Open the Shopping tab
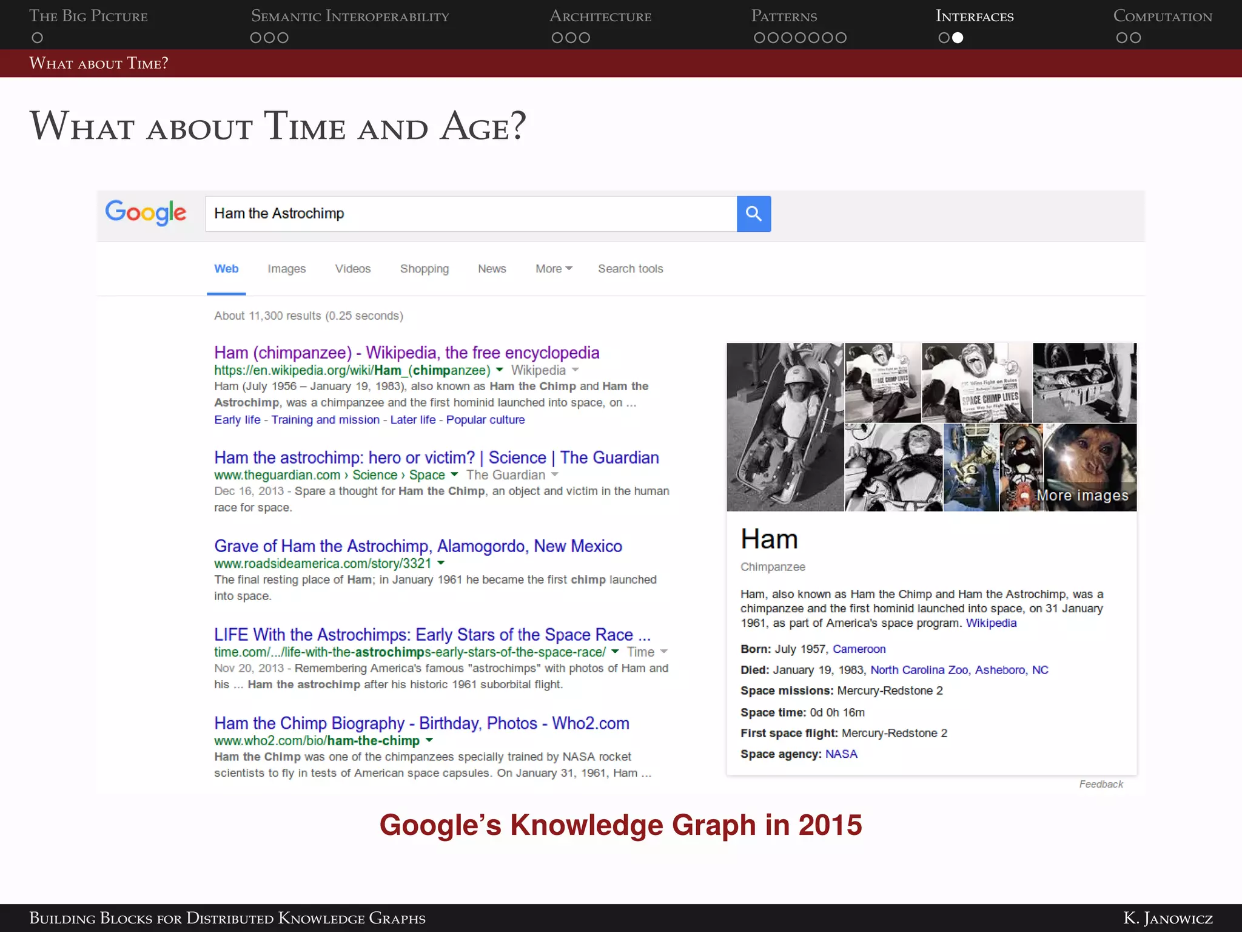 (x=425, y=269)
